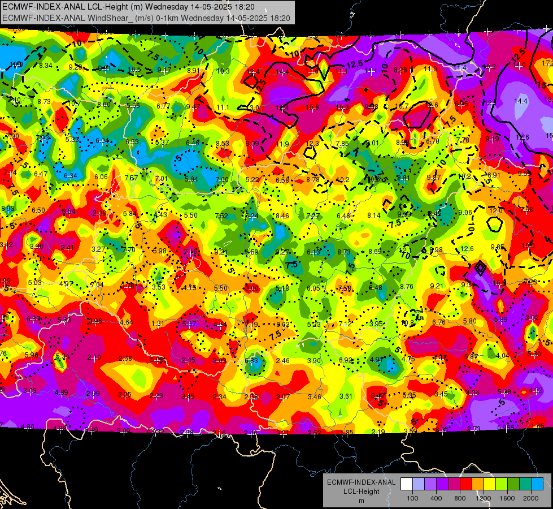The width and height of the screenshot is (553, 509).
Task: Select the grid value 7.85
Action: (342, 143)
